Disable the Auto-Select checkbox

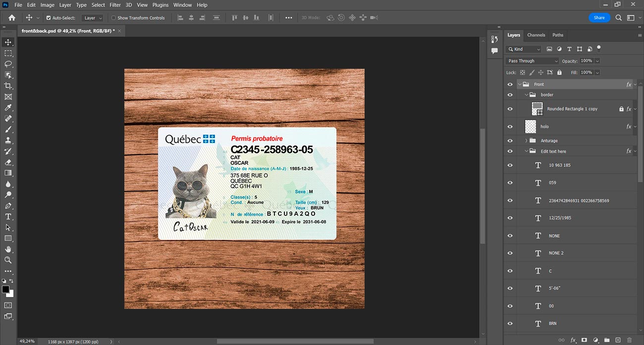[x=49, y=18]
